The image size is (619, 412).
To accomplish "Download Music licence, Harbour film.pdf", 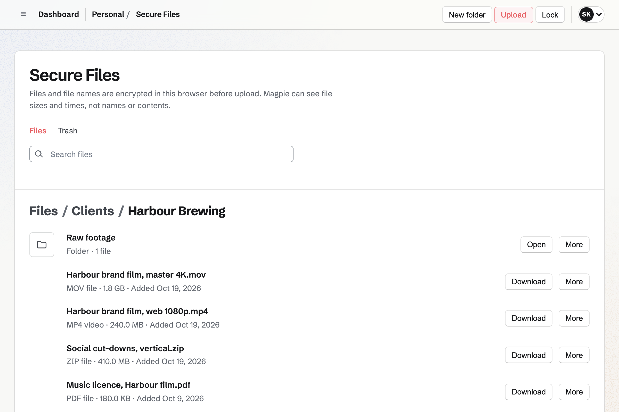I will (528, 392).
